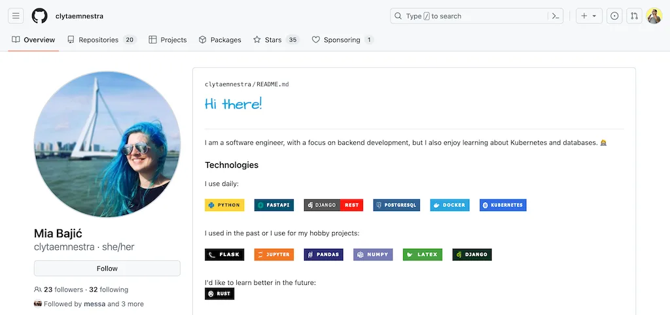
Task: Click the heart icon on Sponsoring tab
Action: click(x=316, y=40)
